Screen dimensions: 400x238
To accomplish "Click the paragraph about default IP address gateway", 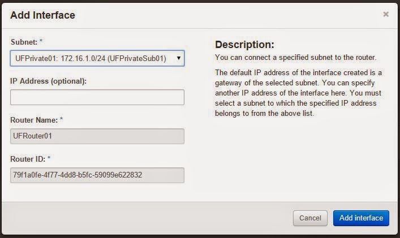I will 298,93.
